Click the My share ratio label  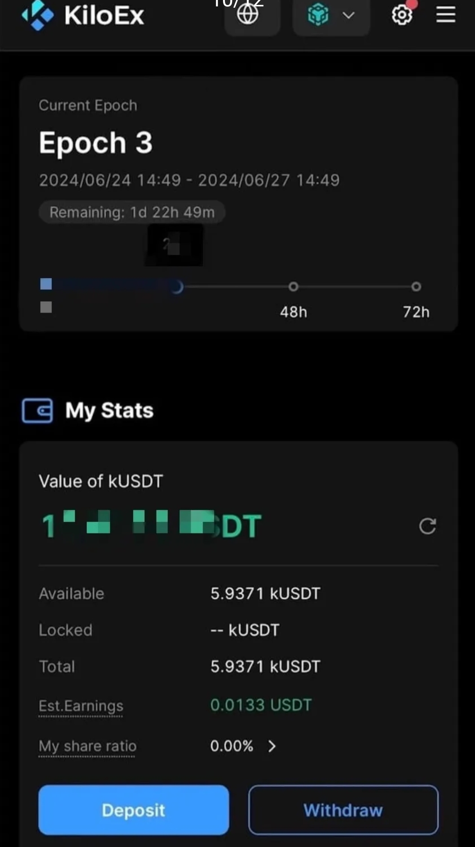87,746
